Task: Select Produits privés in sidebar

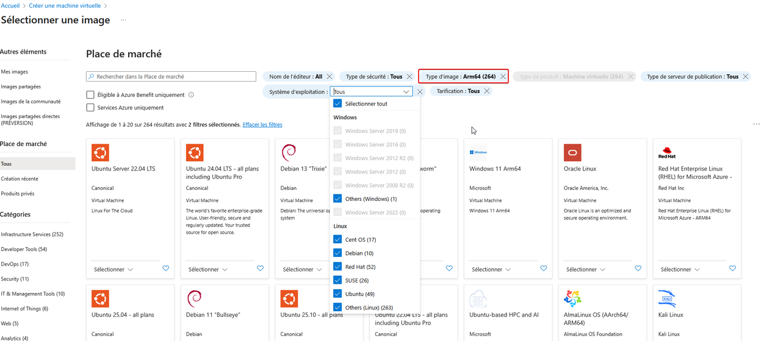Action: [18, 194]
